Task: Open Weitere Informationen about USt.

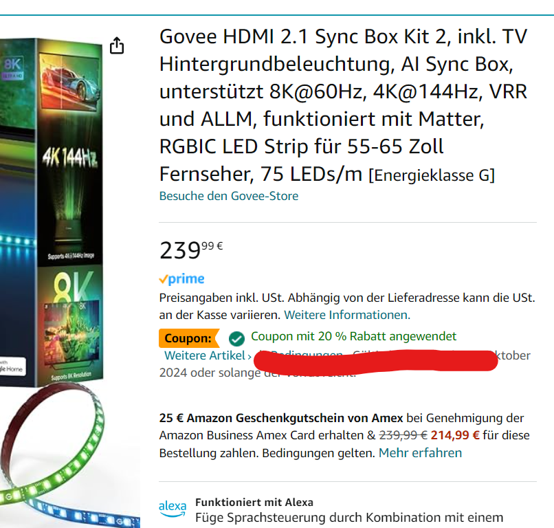Action: click(x=347, y=315)
